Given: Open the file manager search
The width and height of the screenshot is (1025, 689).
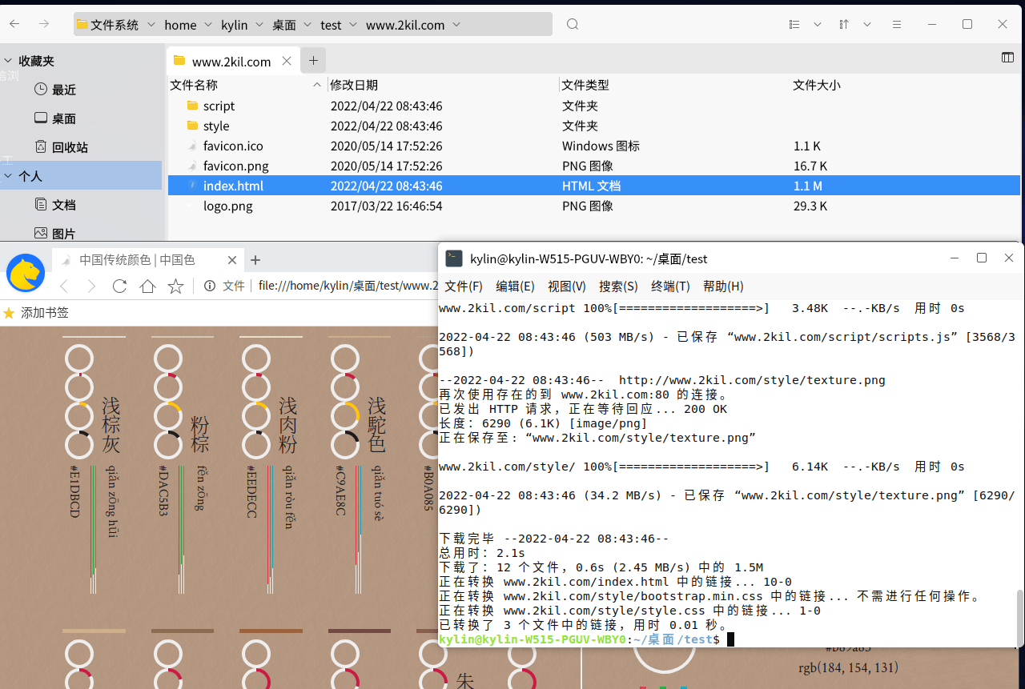Looking at the screenshot, I should 573,24.
